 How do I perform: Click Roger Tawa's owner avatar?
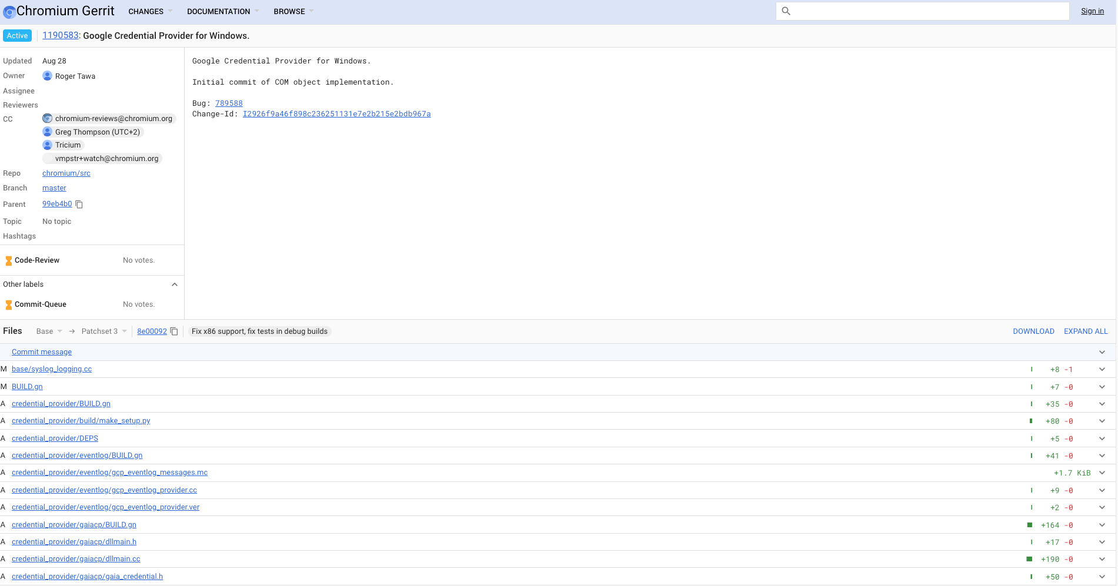(48, 76)
